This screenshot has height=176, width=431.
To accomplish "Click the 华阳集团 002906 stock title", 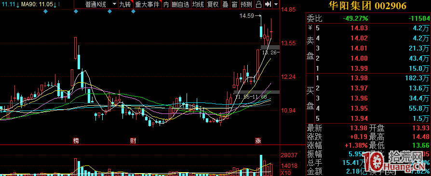I will point(367,6).
